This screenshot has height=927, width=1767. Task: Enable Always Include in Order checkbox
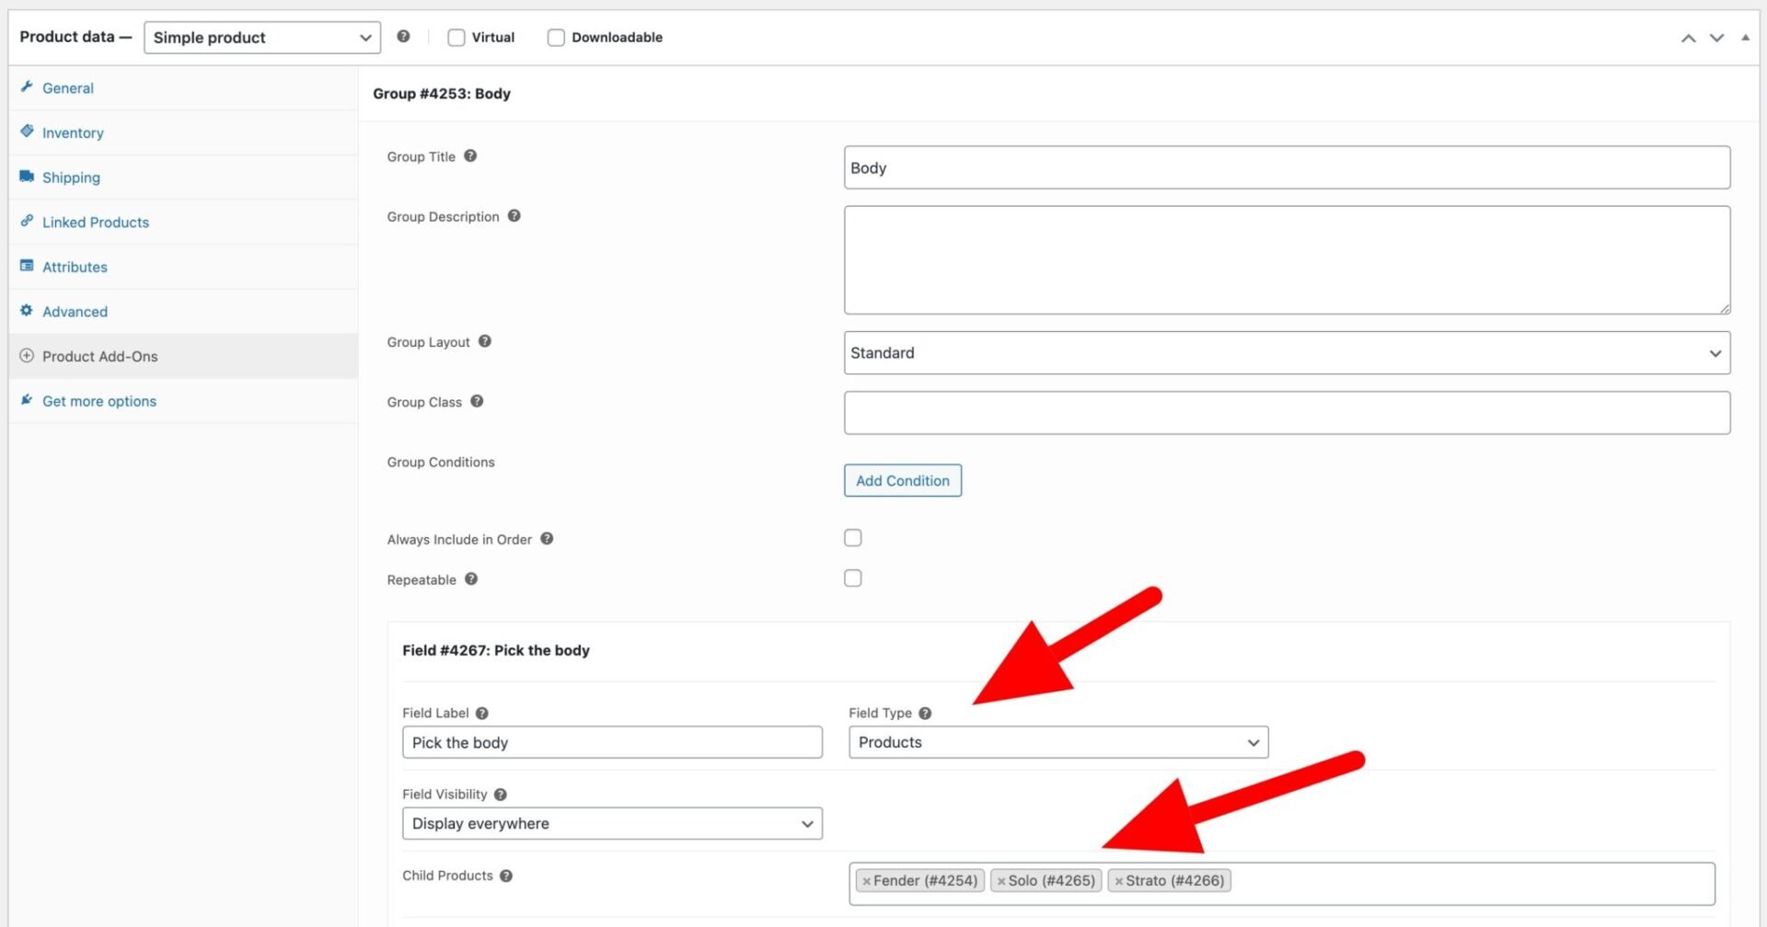pos(853,538)
